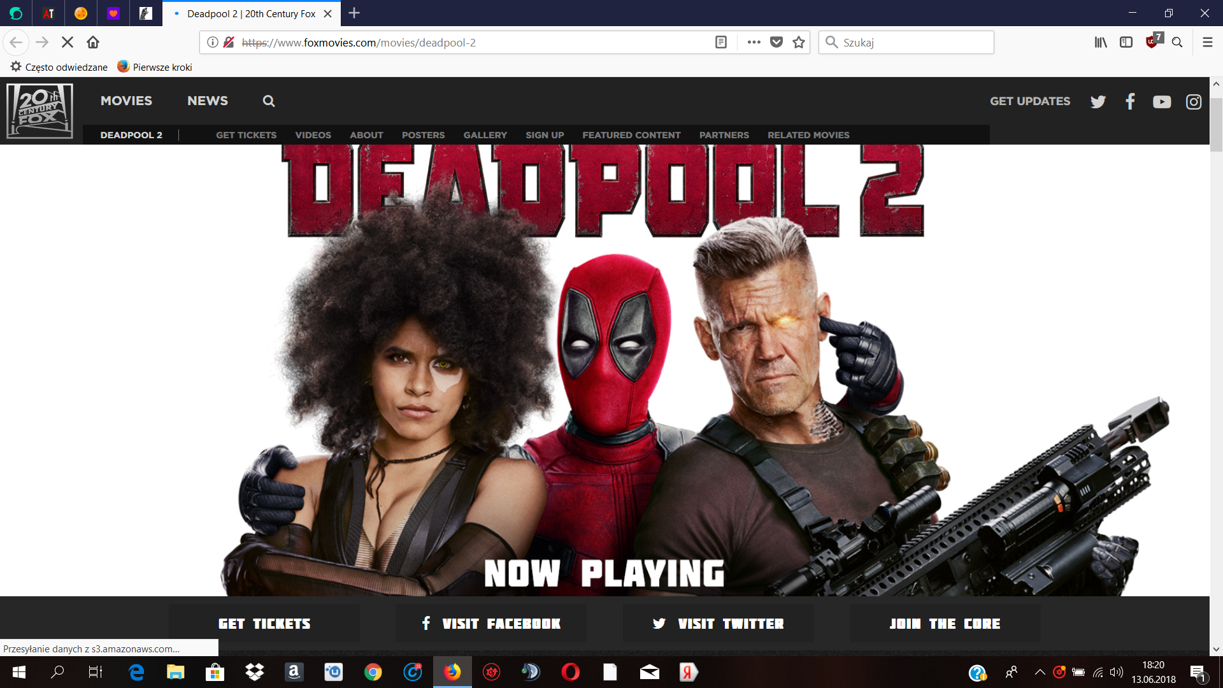Switch to the Deadpool 2 browser tab

(247, 13)
